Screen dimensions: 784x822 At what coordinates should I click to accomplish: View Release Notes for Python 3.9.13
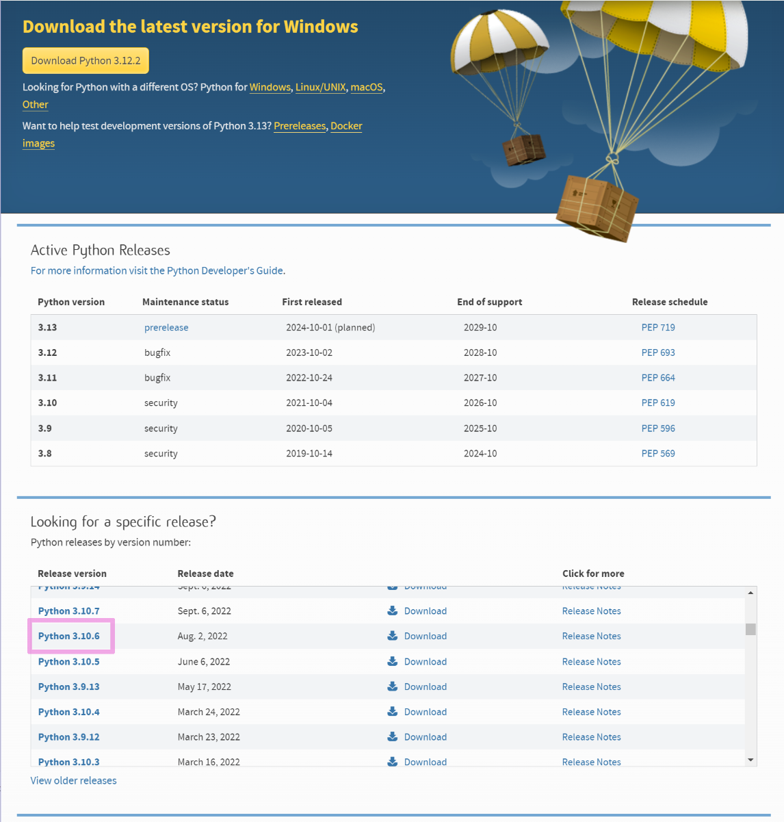click(592, 686)
